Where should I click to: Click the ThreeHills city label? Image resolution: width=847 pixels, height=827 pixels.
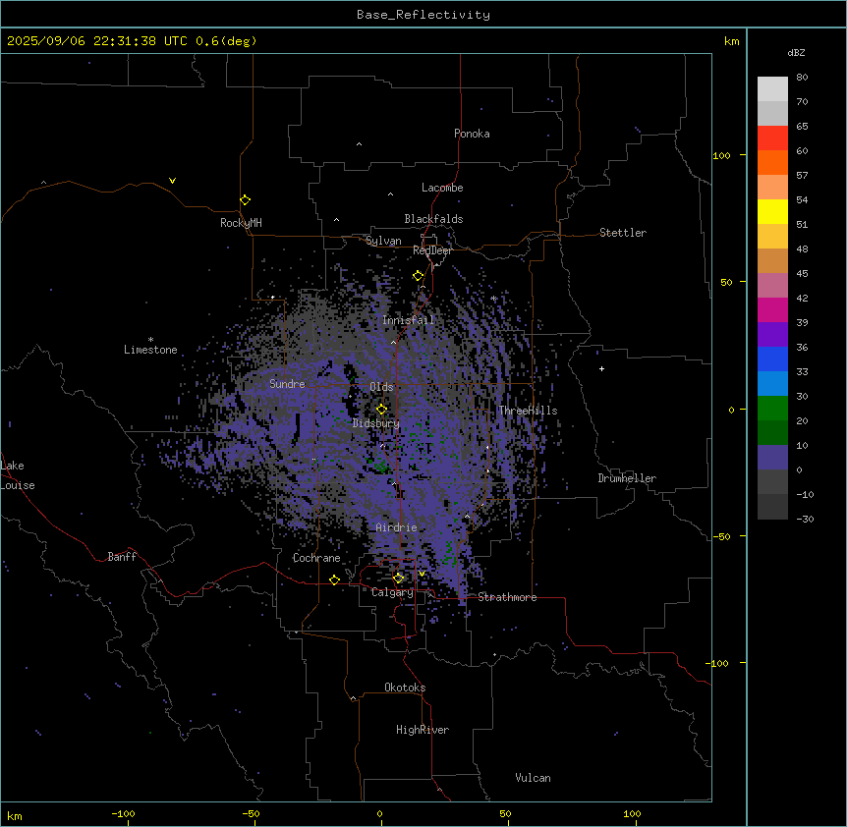click(528, 411)
